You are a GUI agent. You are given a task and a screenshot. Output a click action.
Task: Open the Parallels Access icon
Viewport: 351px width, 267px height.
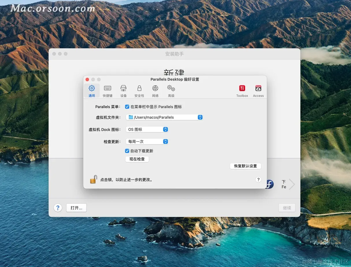258,91
